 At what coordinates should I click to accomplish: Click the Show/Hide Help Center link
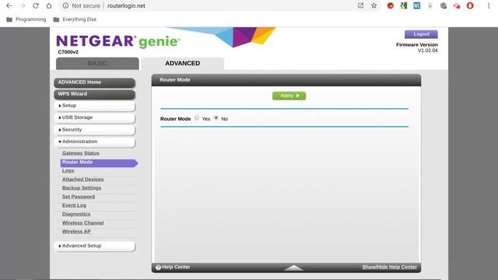[389, 267]
